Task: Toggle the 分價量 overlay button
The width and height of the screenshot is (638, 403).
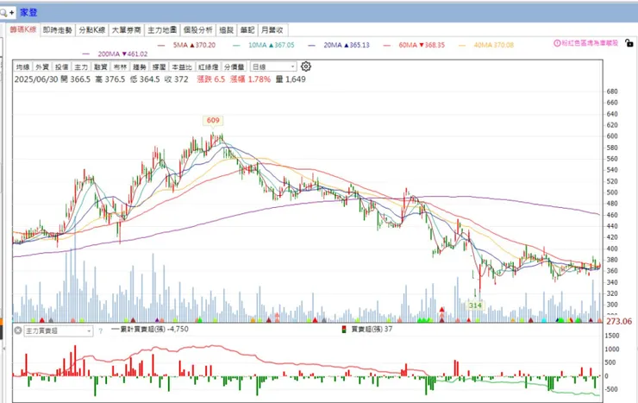Action: tap(234, 66)
